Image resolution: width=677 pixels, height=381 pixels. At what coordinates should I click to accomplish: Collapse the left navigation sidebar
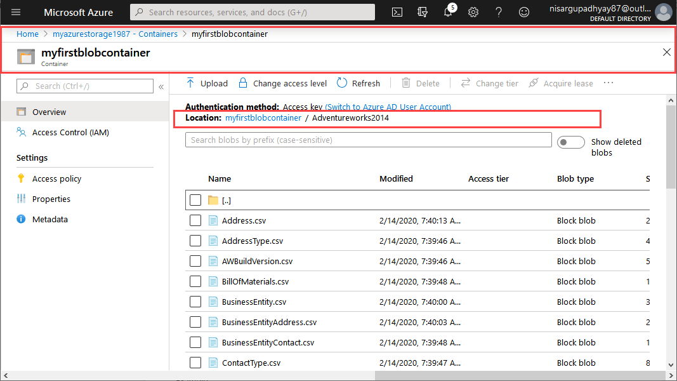point(161,86)
